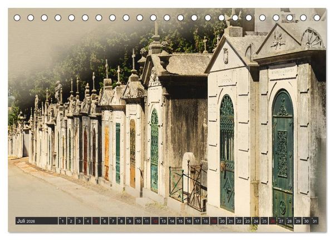Pick day 13 in the date row

point(163,221)
